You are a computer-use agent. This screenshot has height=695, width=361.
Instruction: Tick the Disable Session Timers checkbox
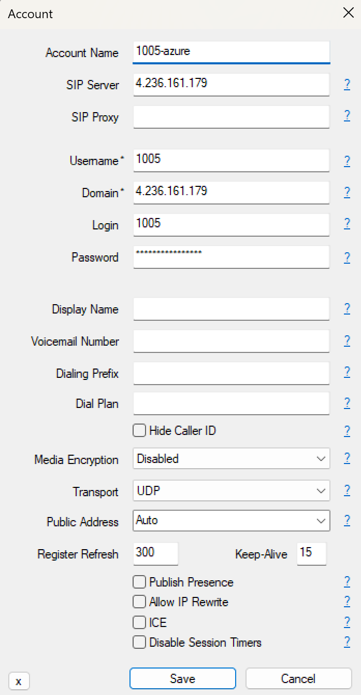139,642
